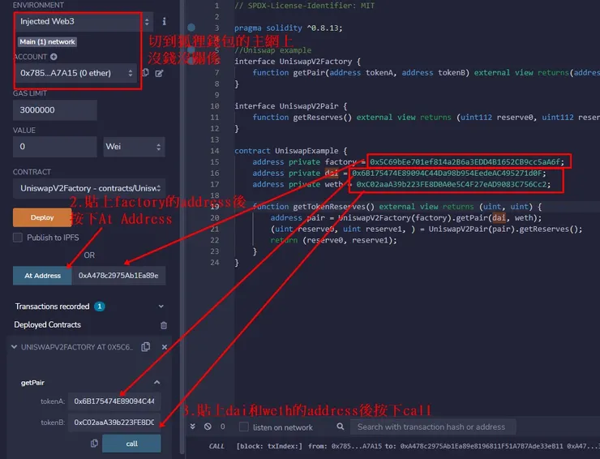Open the Wei unit dropdown
The image size is (600, 459).
point(134,147)
